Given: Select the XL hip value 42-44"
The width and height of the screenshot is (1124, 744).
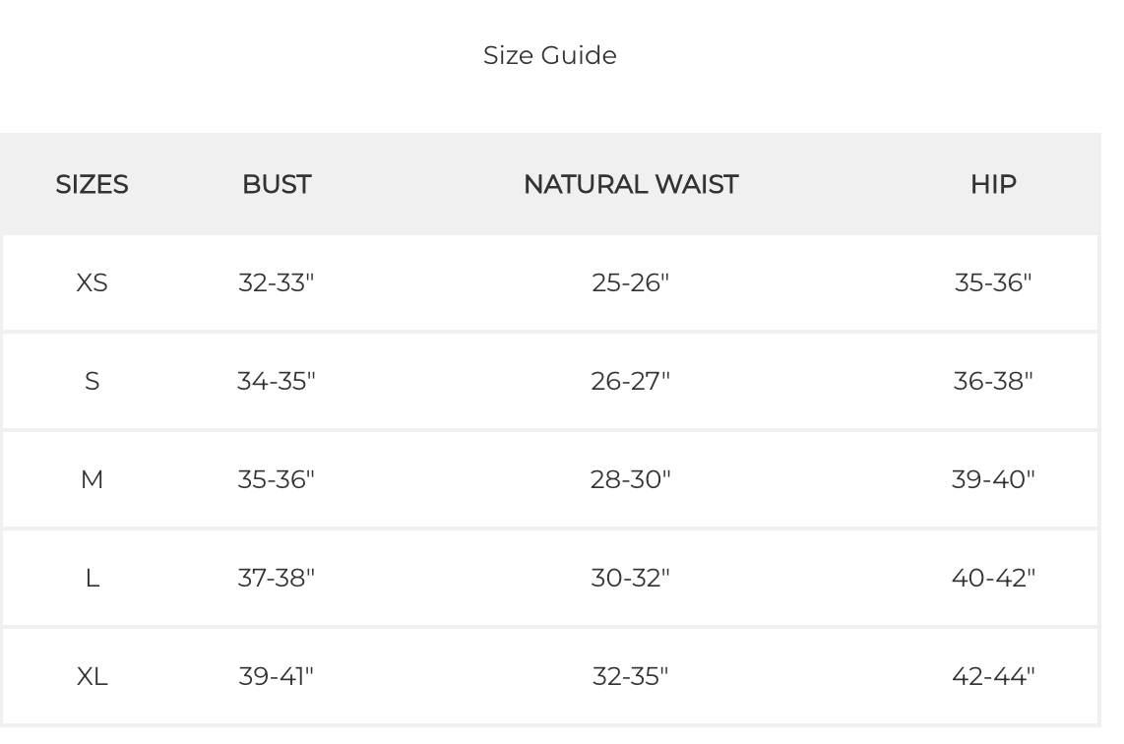Looking at the screenshot, I should tap(993, 677).
